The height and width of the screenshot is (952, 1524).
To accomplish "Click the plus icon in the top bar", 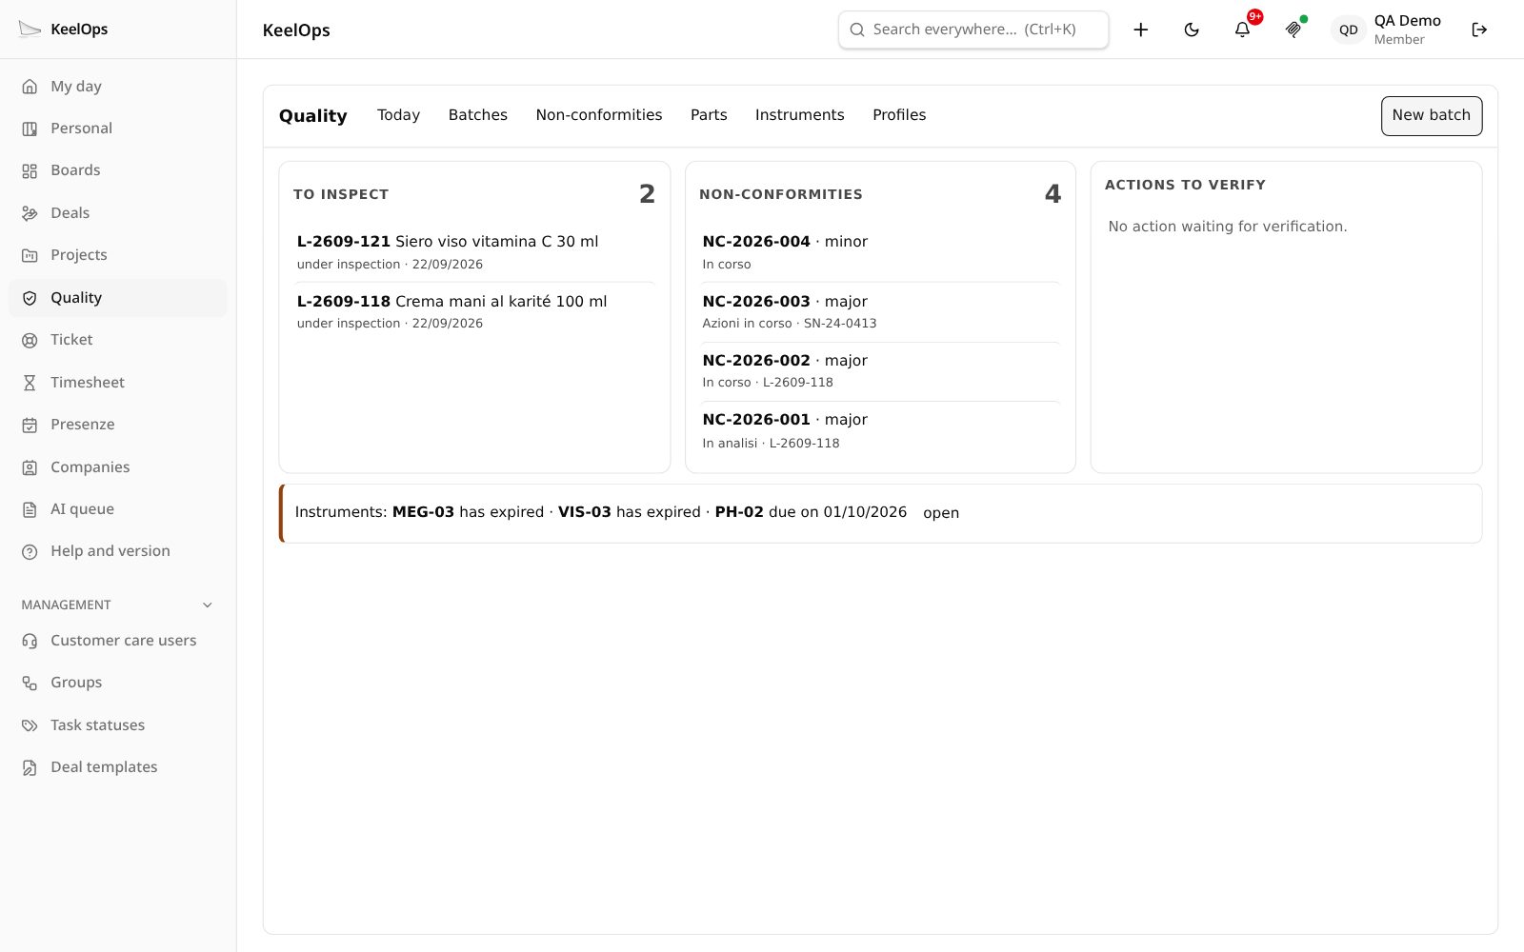I will tap(1140, 30).
